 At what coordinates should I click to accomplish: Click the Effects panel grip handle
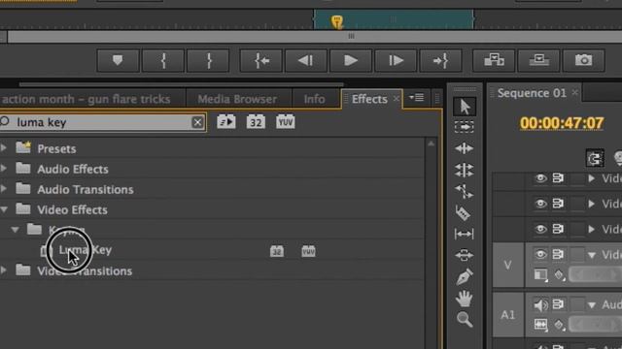(346, 99)
